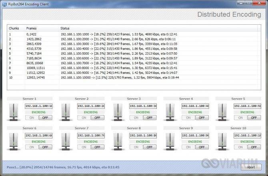Screen dimensions: 268x176
Task: Edit Server 10 address field
Action: [x=247, y=136]
